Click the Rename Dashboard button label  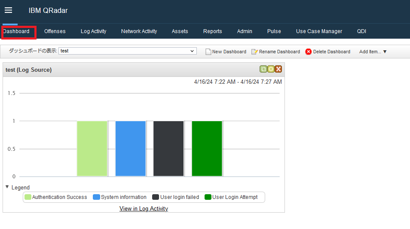coord(279,52)
